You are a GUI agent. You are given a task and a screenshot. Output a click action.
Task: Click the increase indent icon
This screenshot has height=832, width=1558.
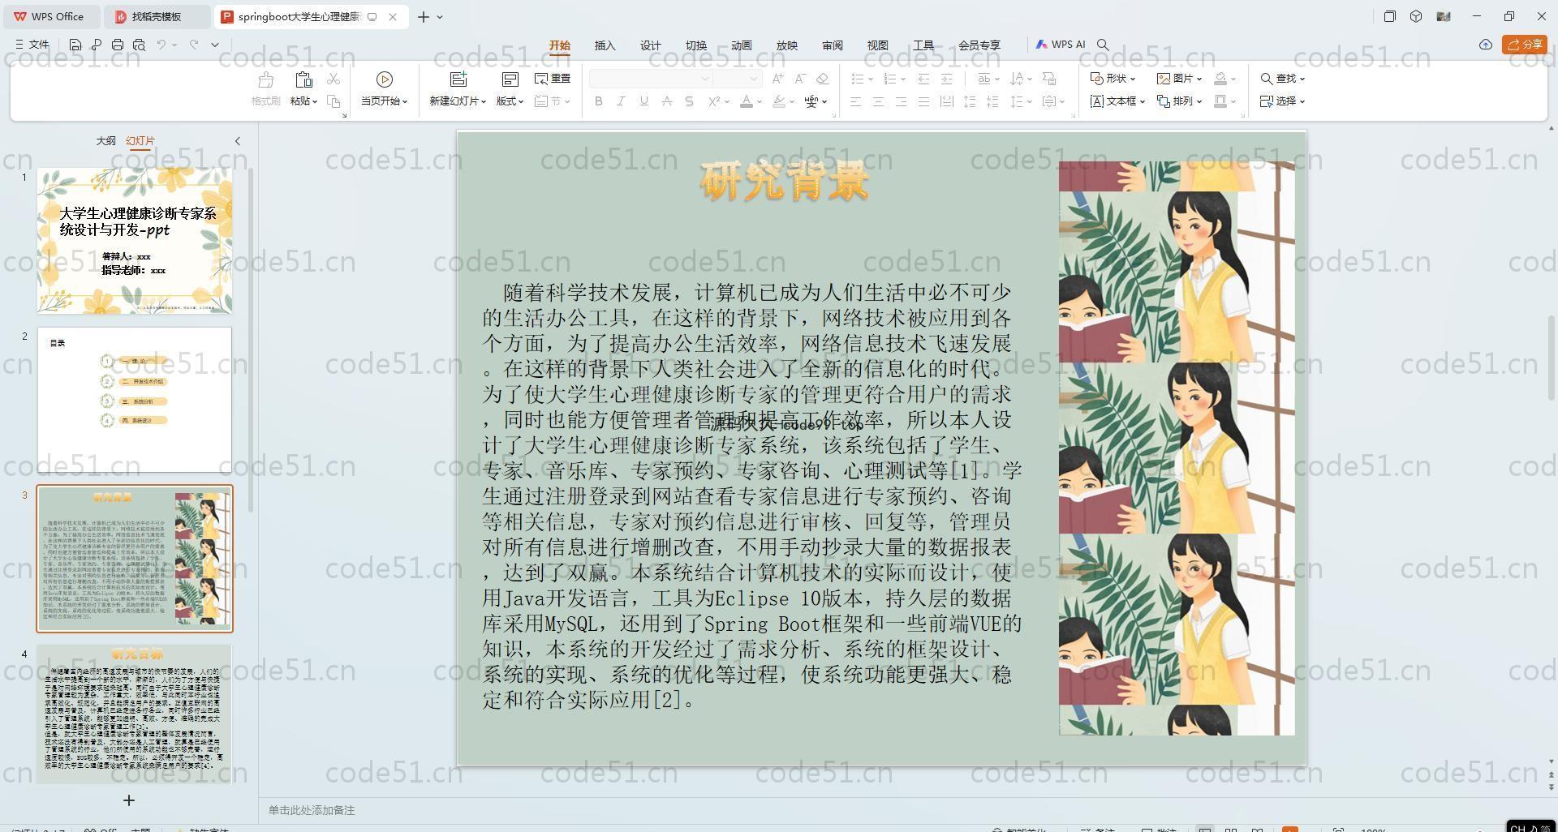coord(946,79)
